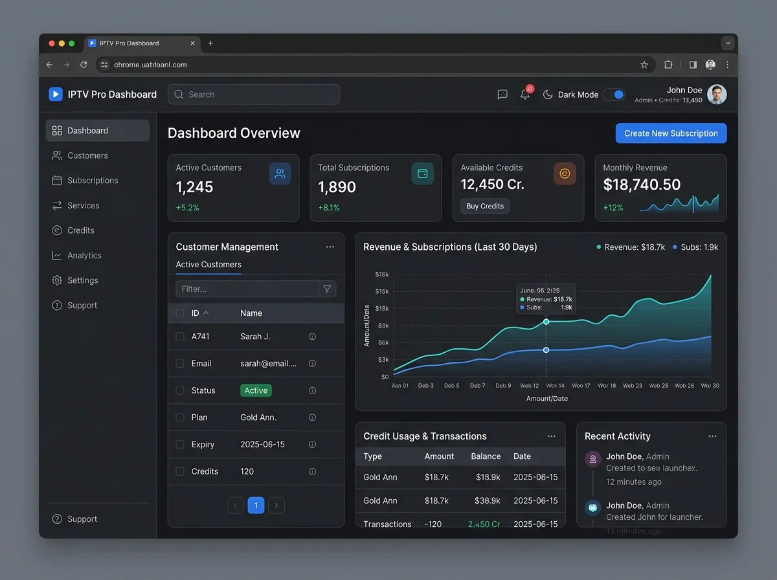The image size is (777, 580).
Task: Click the Revenue legend color dot
Action: [598, 247]
